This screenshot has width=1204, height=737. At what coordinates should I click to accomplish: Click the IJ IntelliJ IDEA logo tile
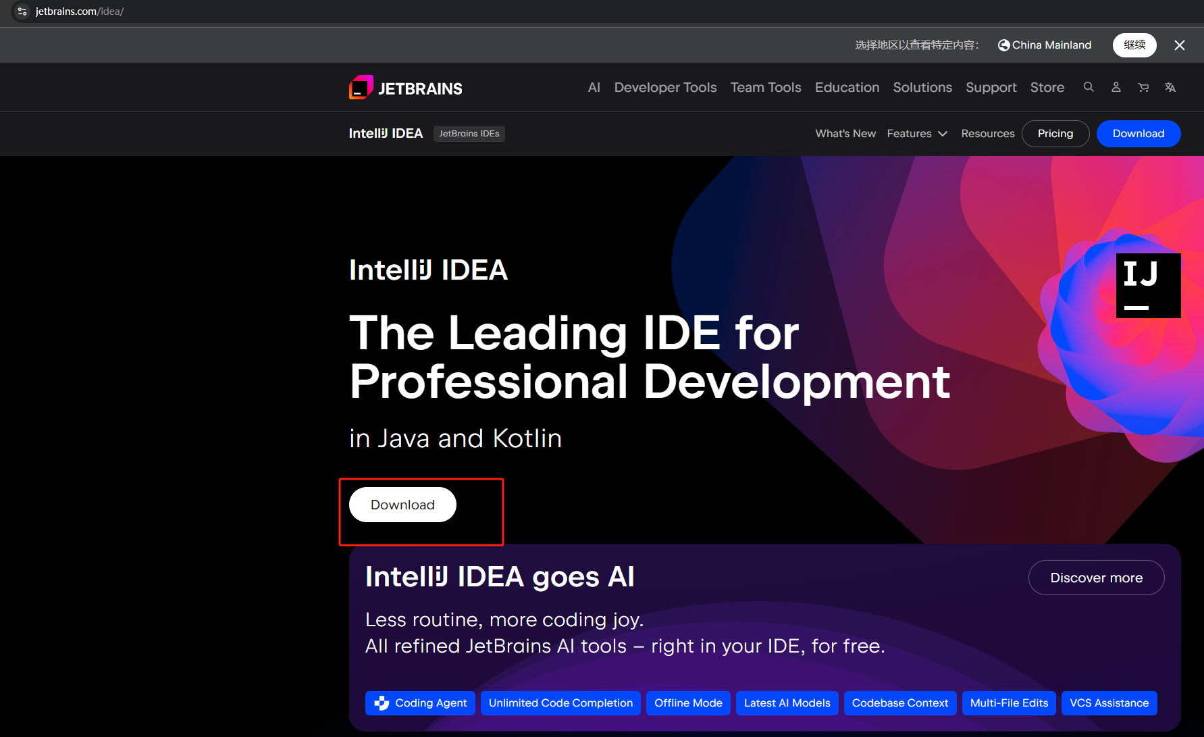tap(1148, 285)
